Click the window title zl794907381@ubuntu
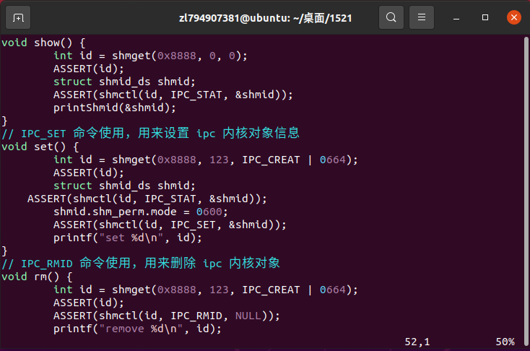530x351 pixels. 265,18
